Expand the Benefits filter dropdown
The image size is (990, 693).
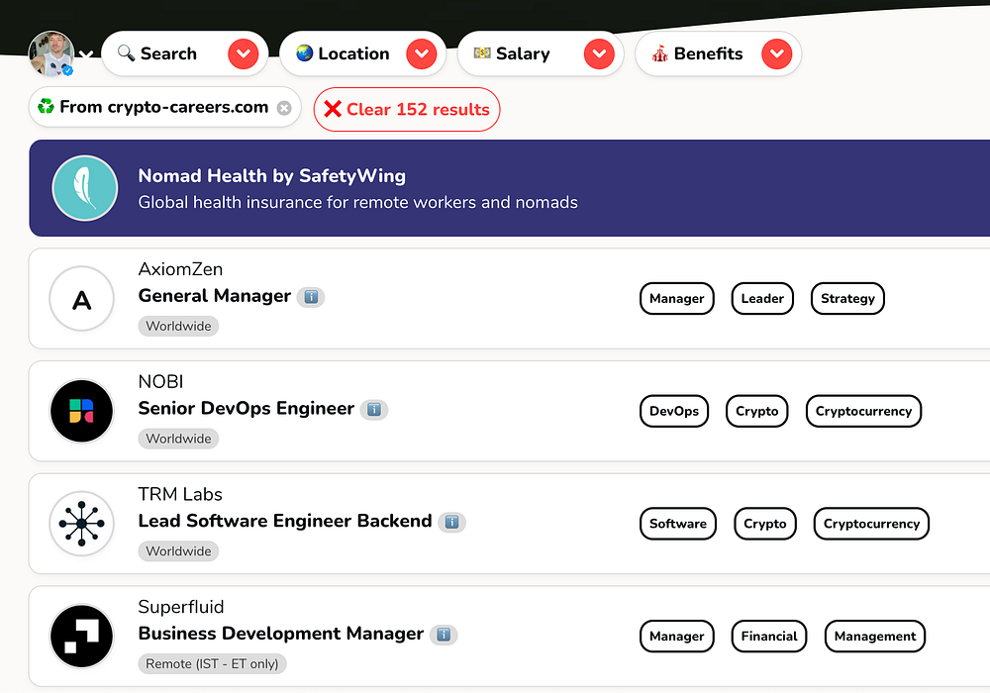777,54
